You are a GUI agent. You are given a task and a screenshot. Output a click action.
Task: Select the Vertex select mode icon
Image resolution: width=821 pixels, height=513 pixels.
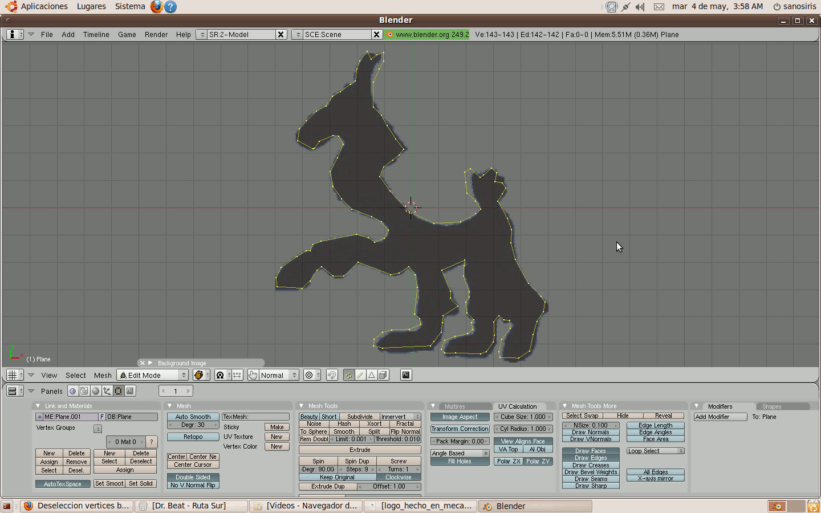tap(349, 375)
